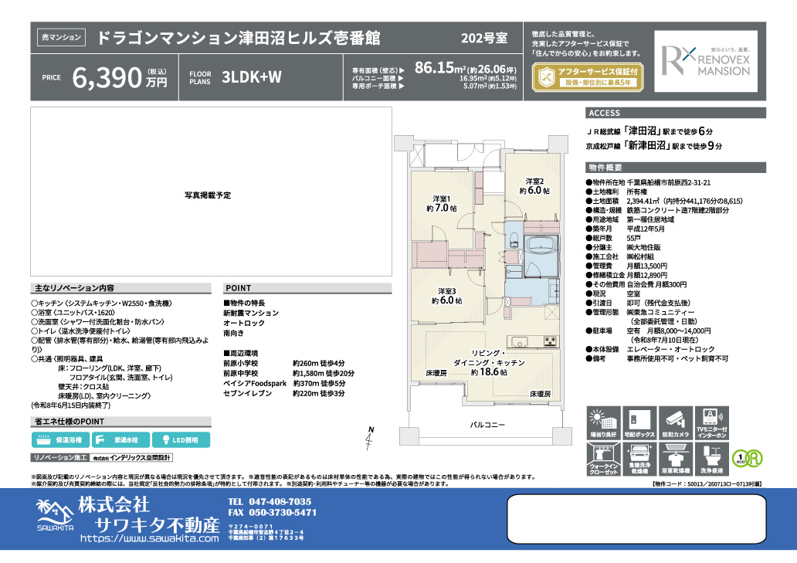Click the 洋室2 約6.0帖 room label

coord(534,186)
